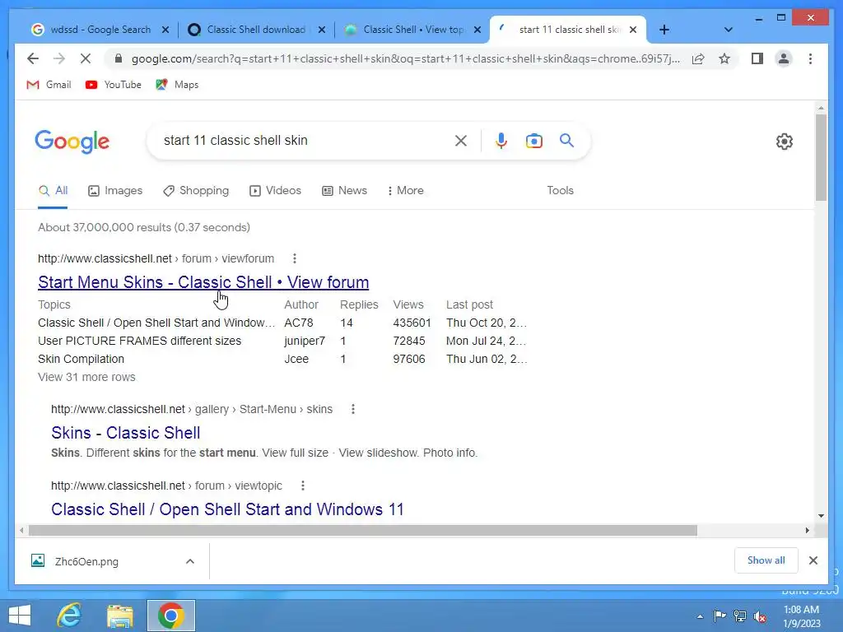This screenshot has height=632, width=843.
Task: Open search Tools
Action: 560,191
